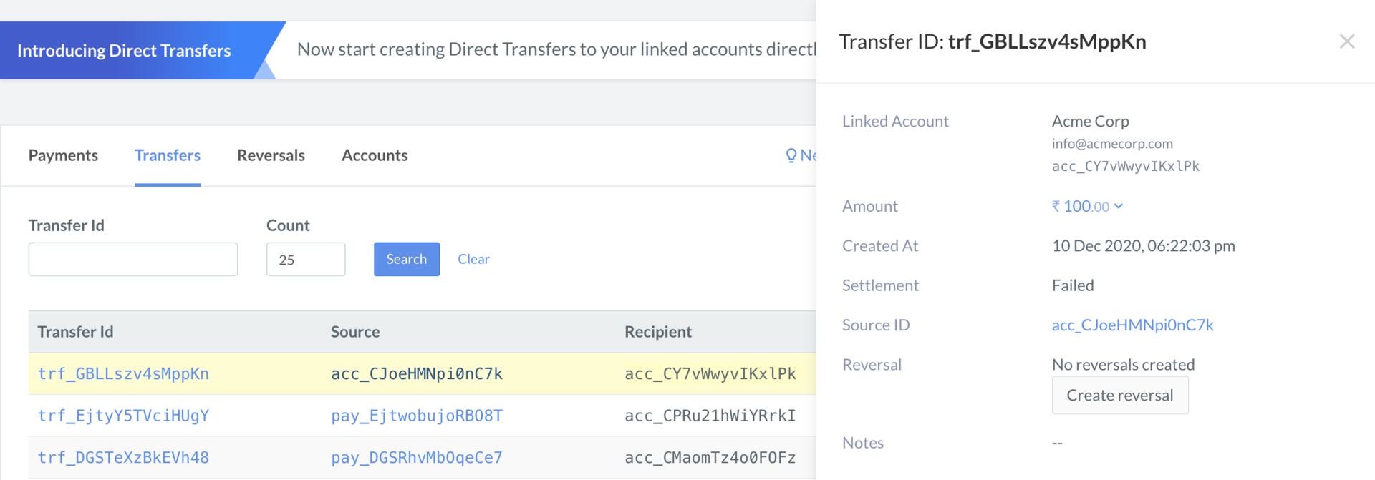Open transfer trf_EjtyY5TVciHUgY

click(x=123, y=416)
